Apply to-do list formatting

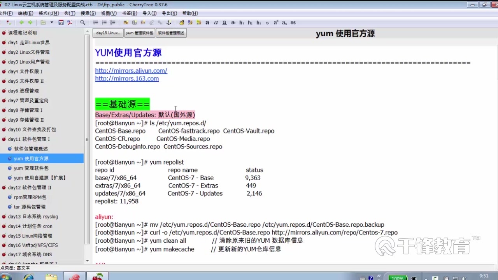coord(113,23)
